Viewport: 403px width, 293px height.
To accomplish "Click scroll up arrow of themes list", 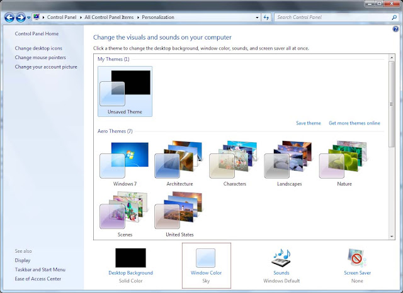I will pos(392,57).
